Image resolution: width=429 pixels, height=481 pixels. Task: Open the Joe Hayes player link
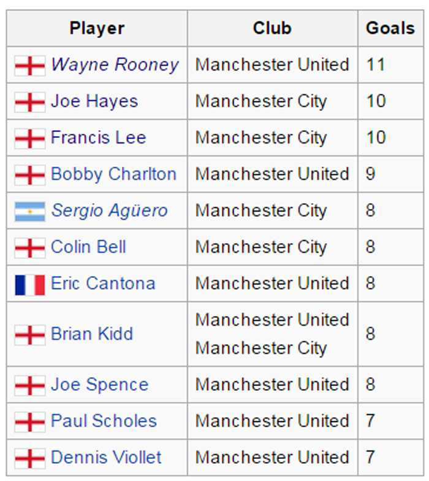(94, 102)
